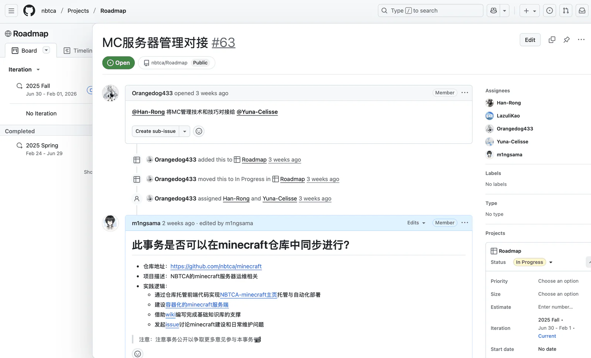
Task: Open issue number #63 link
Action: pos(223,43)
